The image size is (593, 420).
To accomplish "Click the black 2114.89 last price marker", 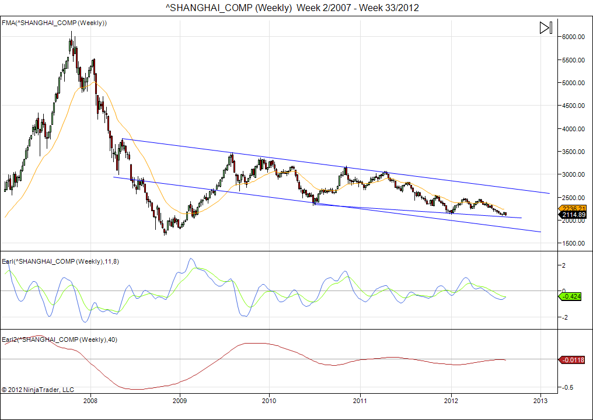I will 574,215.
